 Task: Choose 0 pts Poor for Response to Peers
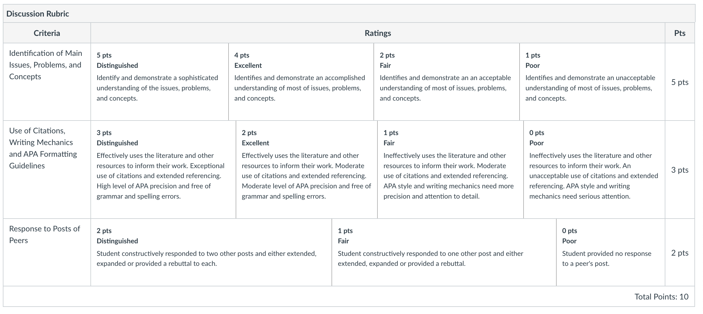(x=611, y=252)
